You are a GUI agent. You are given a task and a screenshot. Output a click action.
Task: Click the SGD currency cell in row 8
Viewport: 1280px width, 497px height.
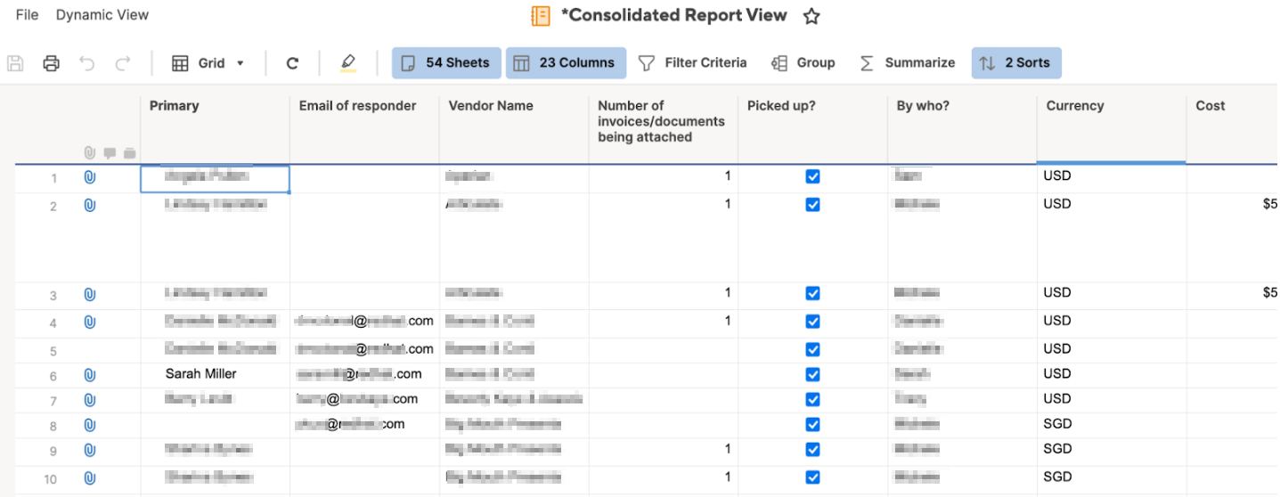pos(1112,425)
